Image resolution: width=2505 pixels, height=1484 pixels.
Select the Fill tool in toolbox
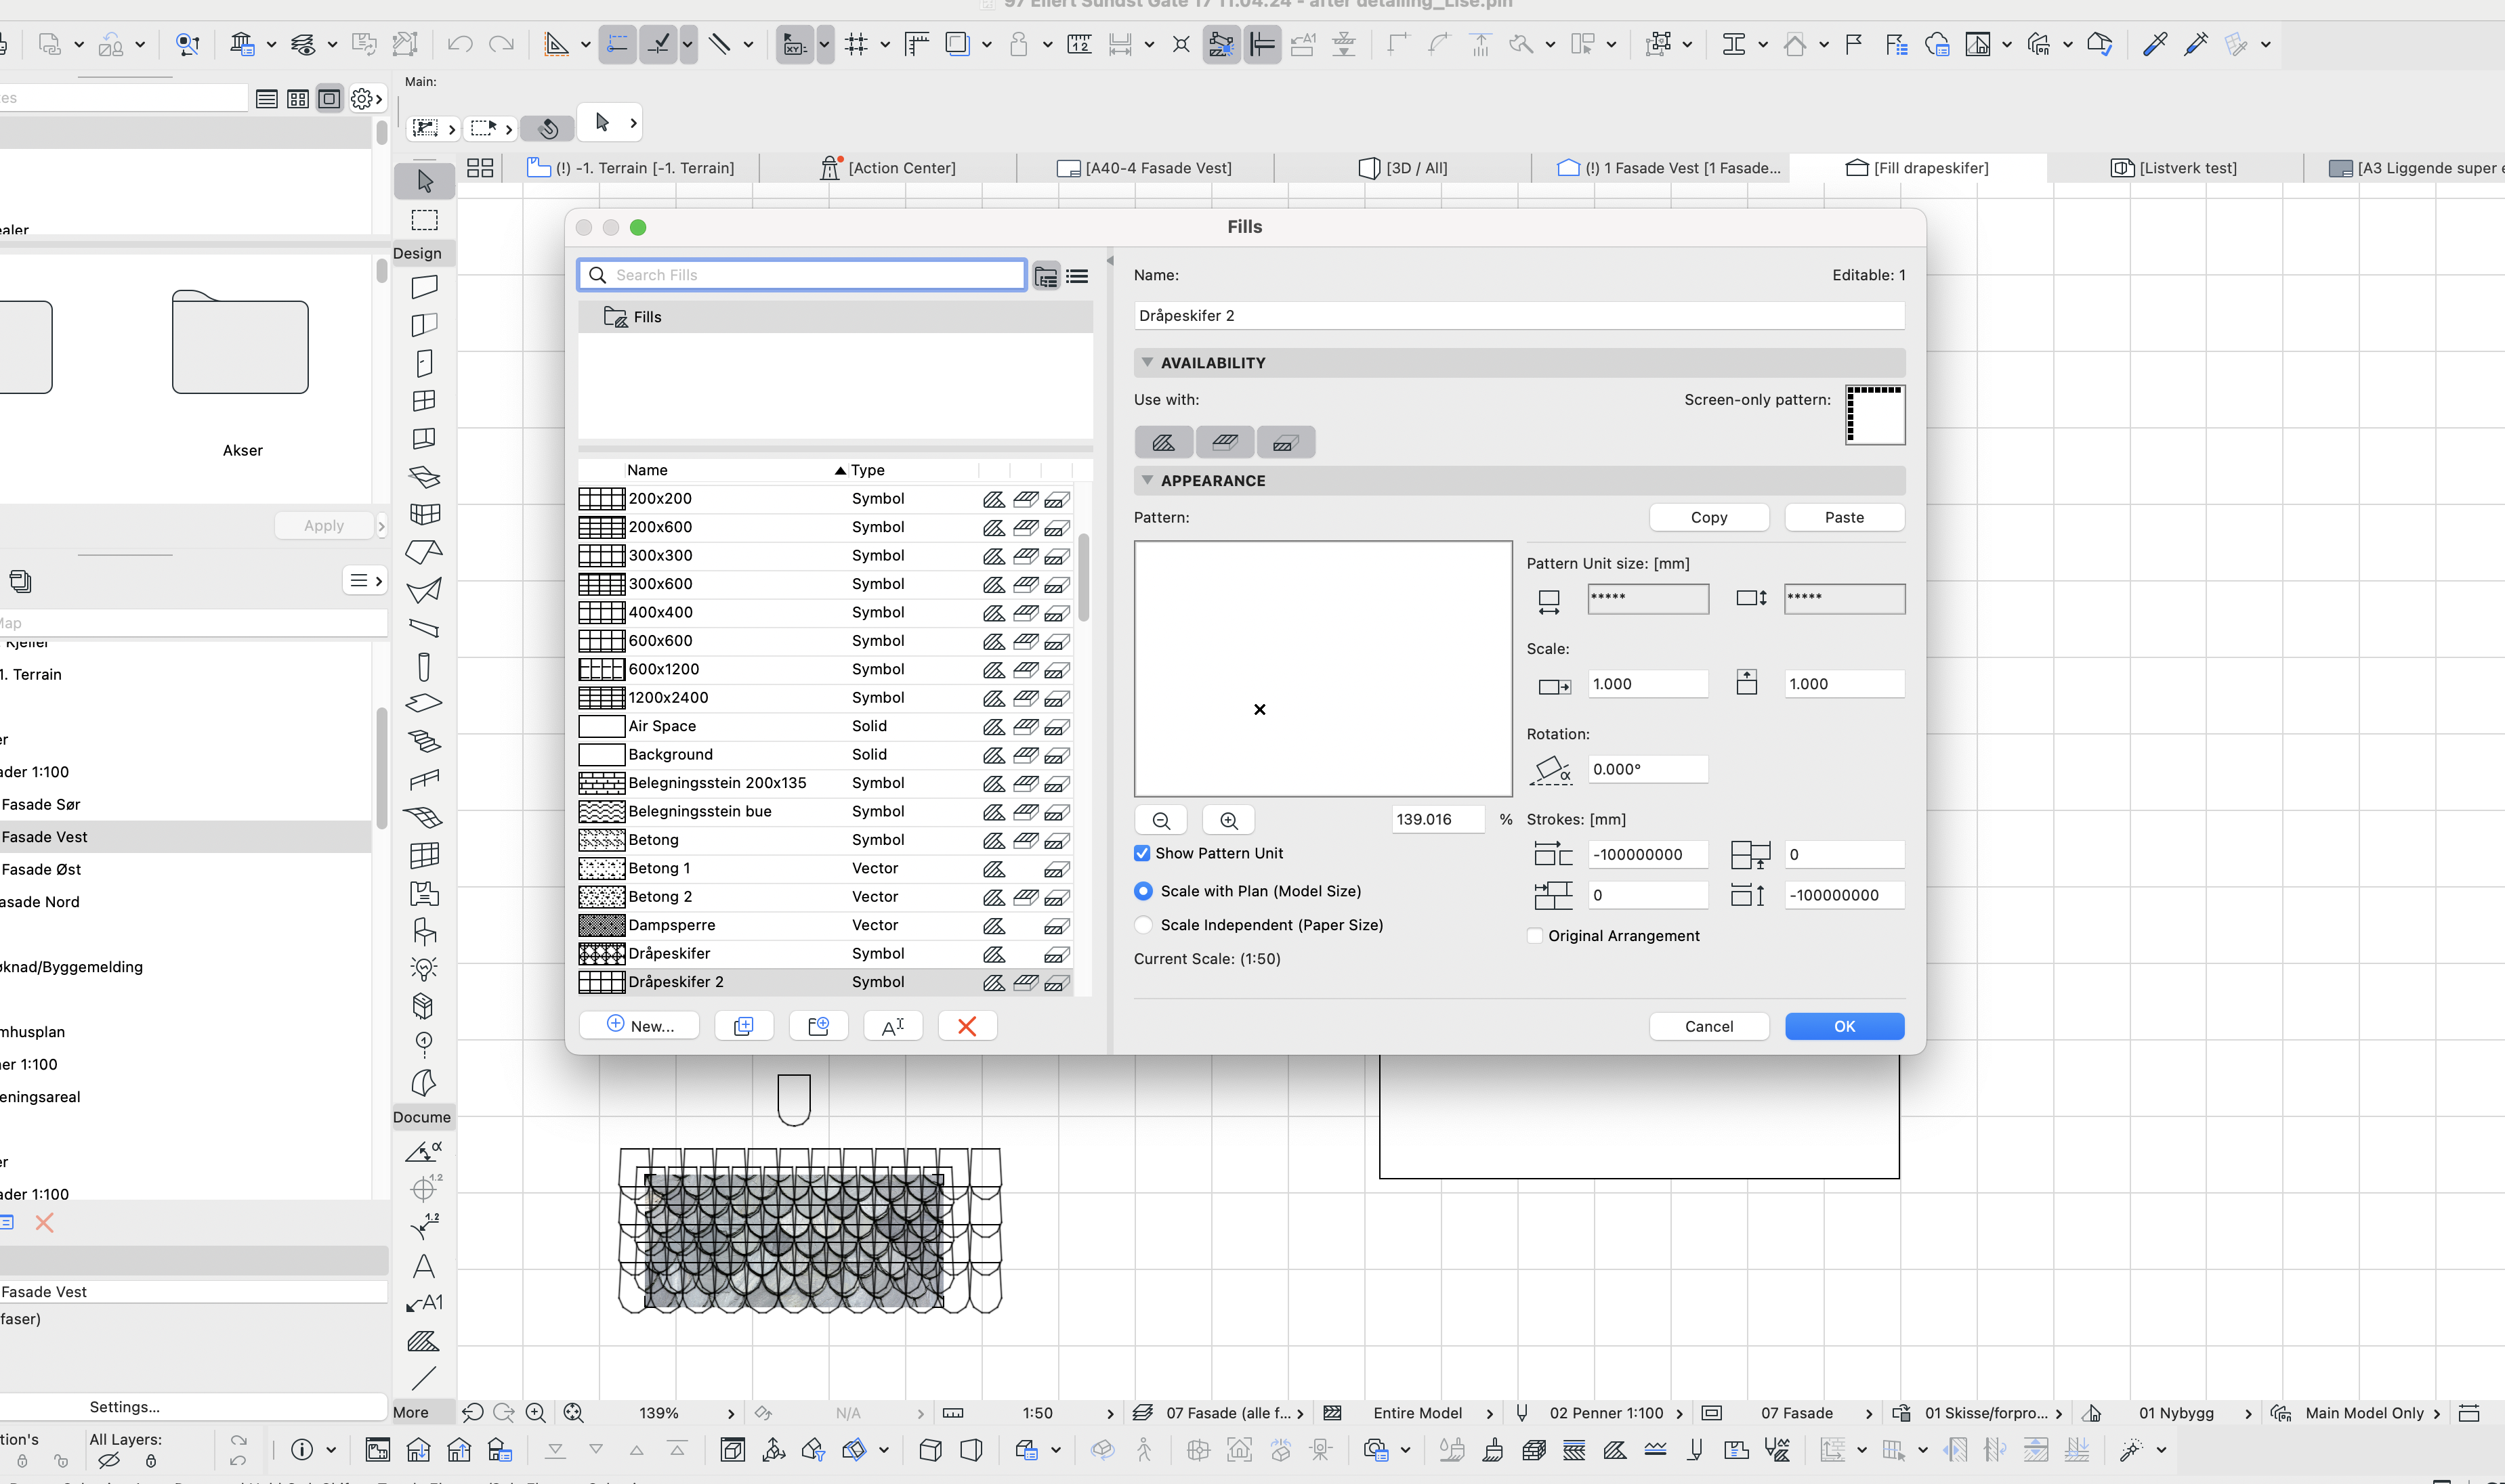(423, 1341)
